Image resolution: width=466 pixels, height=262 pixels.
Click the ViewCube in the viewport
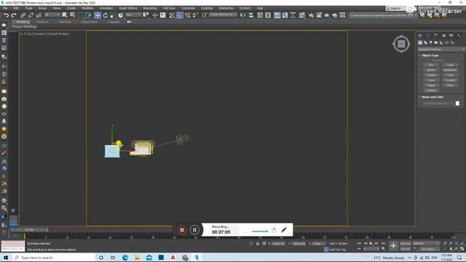(x=401, y=44)
